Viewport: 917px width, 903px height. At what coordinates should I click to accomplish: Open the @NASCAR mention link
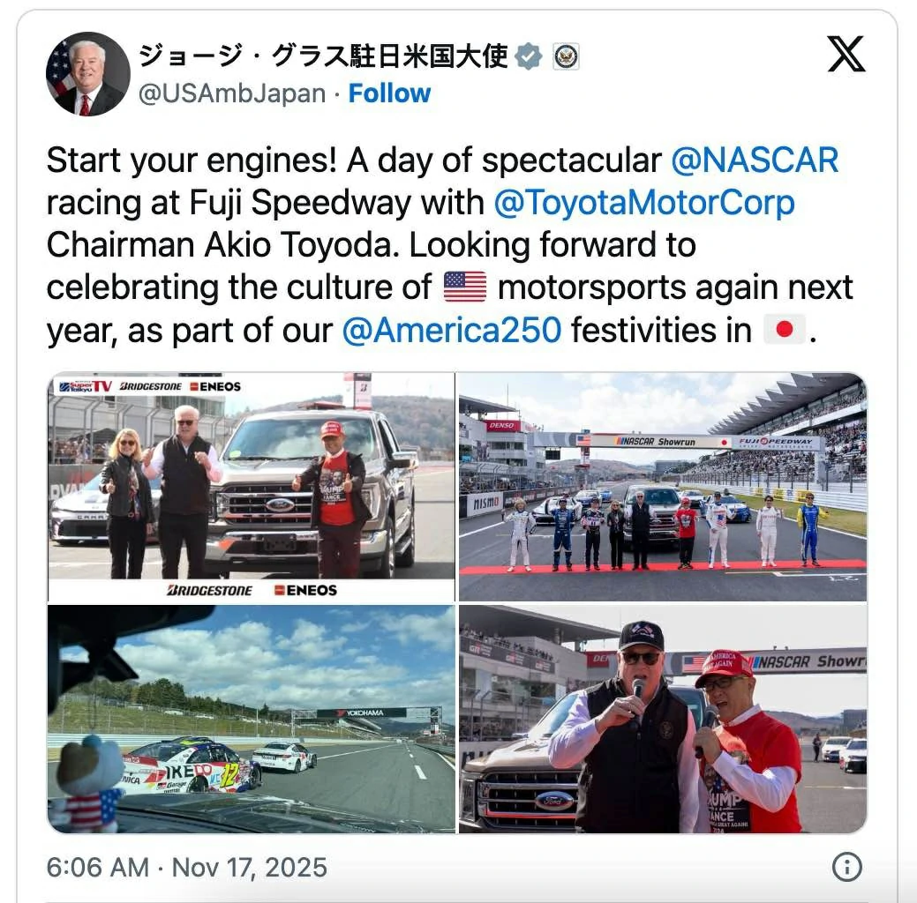click(755, 160)
